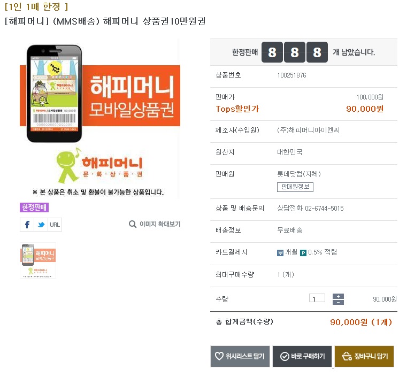Click the checkmark icon on buy button
The width and height of the screenshot is (399, 377).
(285, 356)
